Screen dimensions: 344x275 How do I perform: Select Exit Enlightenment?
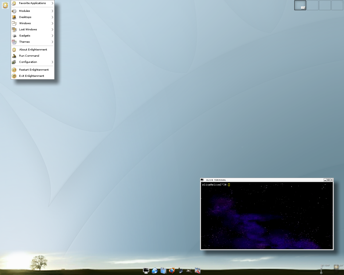33,76
